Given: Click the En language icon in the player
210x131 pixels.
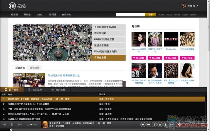Looking at the screenshot, I should [x=171, y=125].
